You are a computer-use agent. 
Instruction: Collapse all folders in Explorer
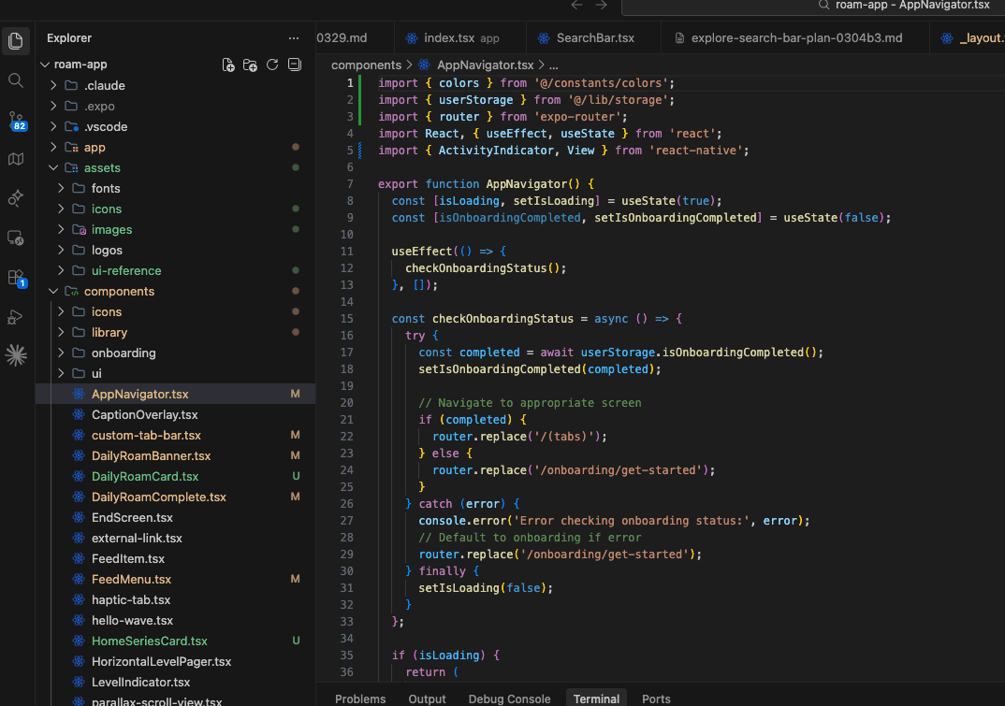click(x=295, y=65)
